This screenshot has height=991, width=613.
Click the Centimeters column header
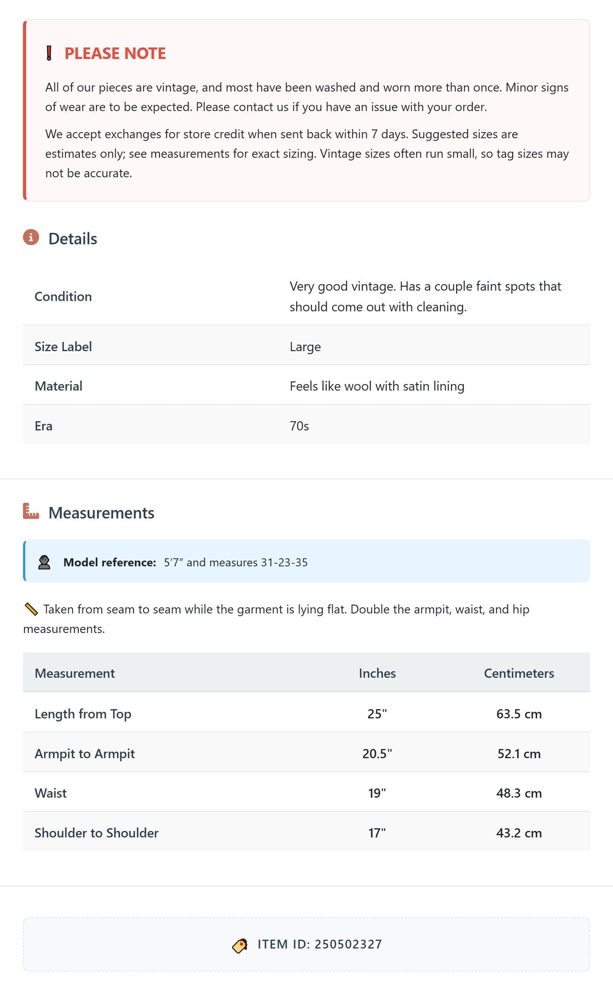519,673
